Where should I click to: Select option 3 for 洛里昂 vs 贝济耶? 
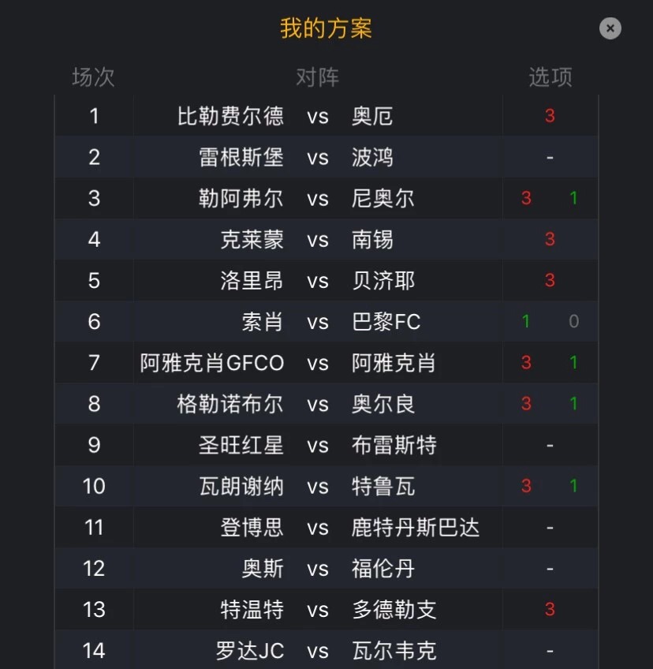pos(550,280)
